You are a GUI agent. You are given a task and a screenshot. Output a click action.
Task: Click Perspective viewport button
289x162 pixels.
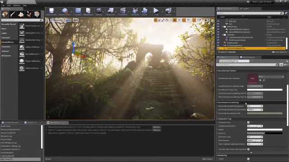(x=57, y=20)
